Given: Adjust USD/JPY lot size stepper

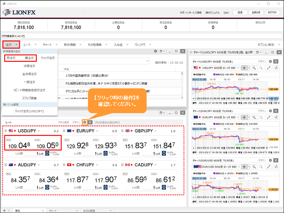Looking at the screenshot, I should point(47,154).
